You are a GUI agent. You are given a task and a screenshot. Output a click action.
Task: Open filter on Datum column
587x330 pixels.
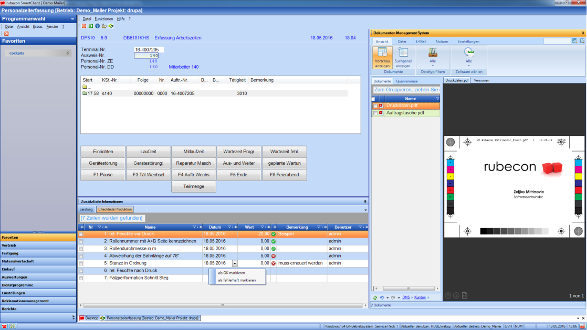229,227
